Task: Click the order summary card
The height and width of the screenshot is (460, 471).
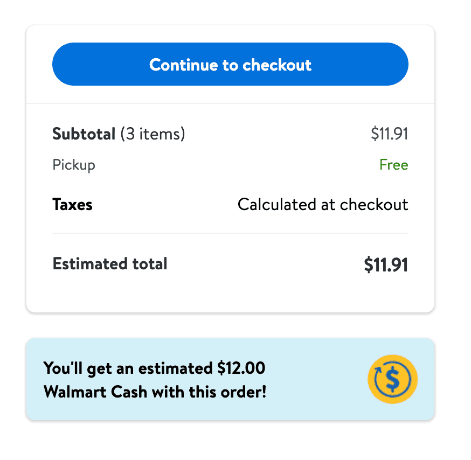Action: [230, 167]
